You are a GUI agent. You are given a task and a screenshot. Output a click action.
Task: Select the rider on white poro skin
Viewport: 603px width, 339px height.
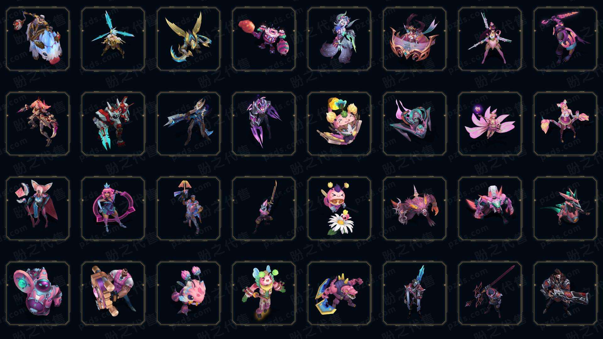(38, 39)
